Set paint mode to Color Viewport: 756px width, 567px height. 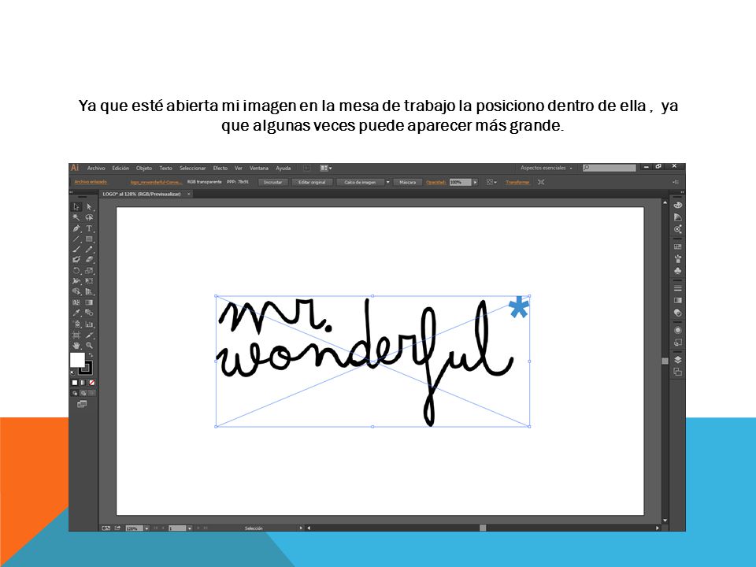tap(75, 383)
